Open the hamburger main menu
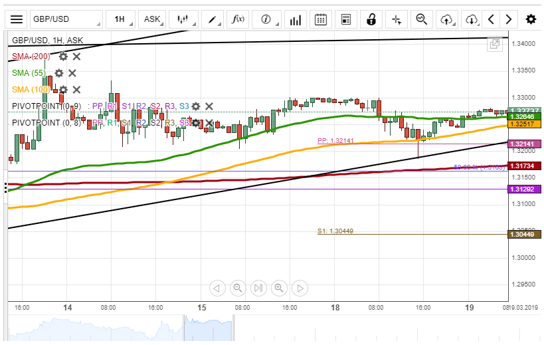This screenshot has height=345, width=544. coord(16,19)
